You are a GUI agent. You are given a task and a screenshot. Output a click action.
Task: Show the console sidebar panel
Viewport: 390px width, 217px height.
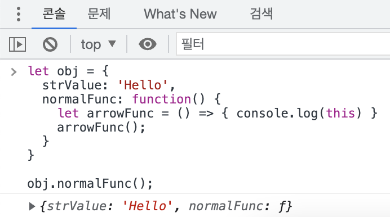pos(17,44)
